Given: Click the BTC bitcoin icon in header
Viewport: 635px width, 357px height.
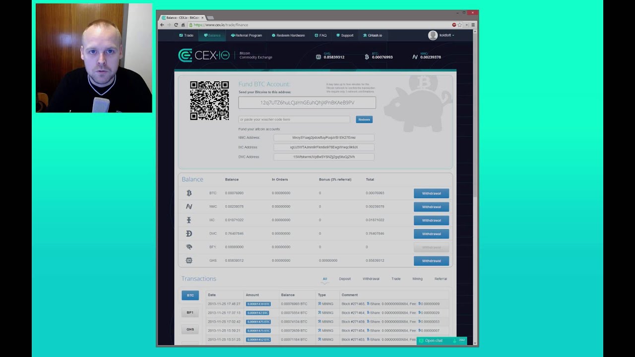Looking at the screenshot, I should tap(367, 57).
